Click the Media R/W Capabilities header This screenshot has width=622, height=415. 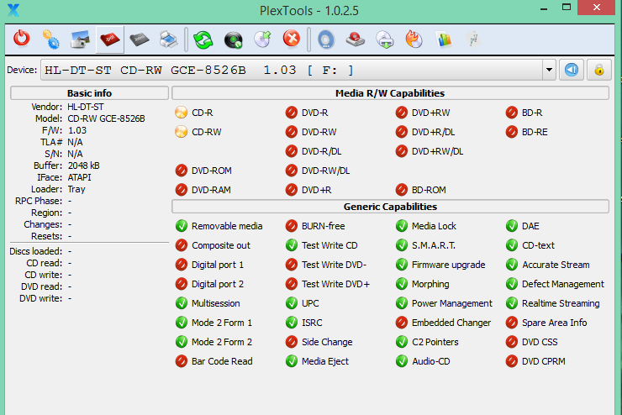tap(390, 93)
